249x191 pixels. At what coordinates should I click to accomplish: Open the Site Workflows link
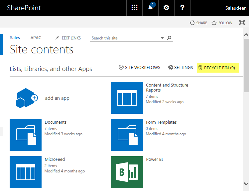tap(140, 68)
